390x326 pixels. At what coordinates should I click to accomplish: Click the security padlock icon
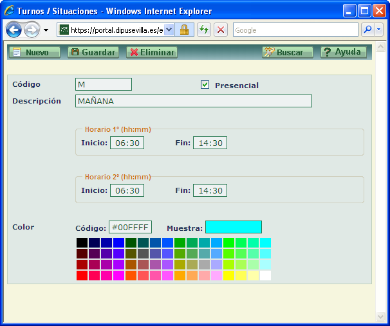(x=184, y=30)
